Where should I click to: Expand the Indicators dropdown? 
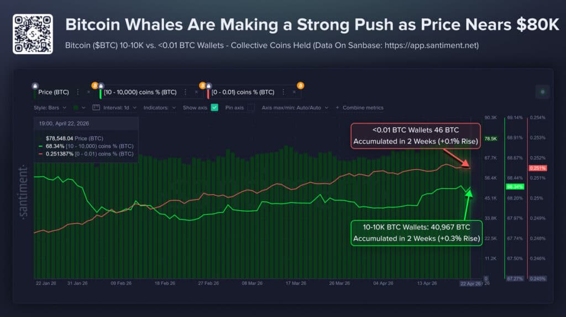pos(159,108)
